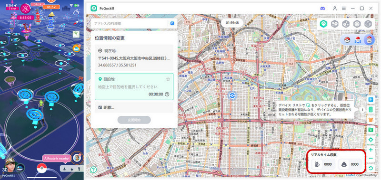The image size is (381, 180).
Task: Click the Leaflet attribution link
Action: coord(350,175)
